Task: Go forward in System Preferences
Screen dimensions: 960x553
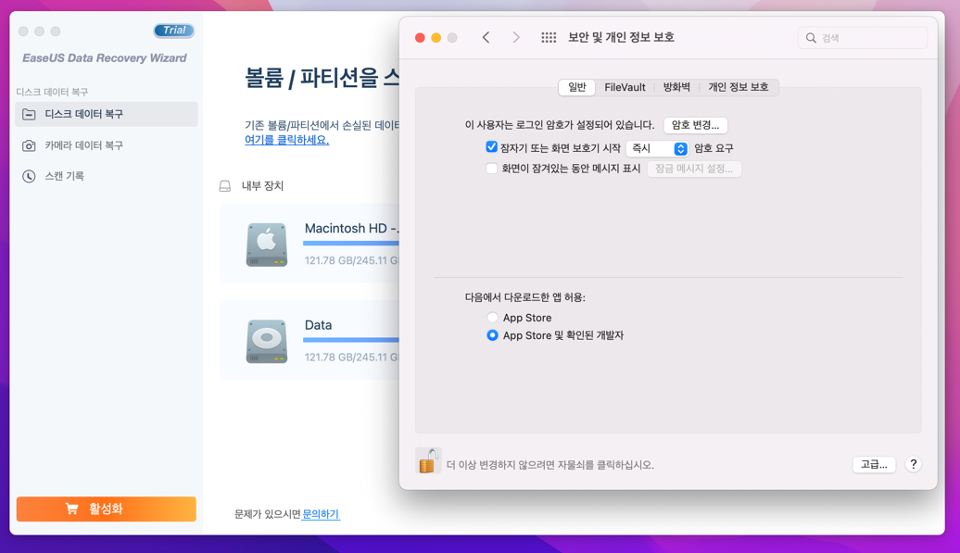Action: tap(516, 38)
